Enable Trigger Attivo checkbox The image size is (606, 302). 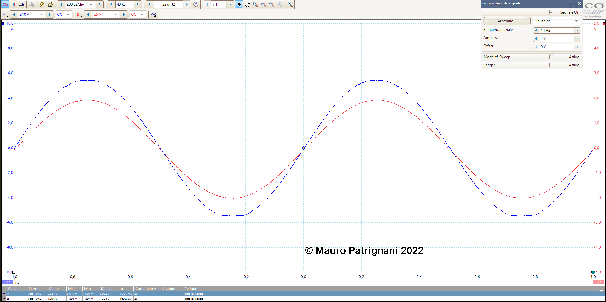551,65
